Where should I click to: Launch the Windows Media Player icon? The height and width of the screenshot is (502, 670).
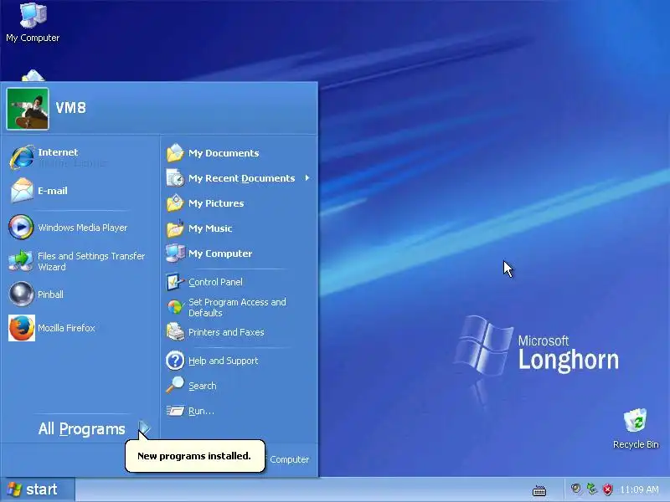coord(21,227)
